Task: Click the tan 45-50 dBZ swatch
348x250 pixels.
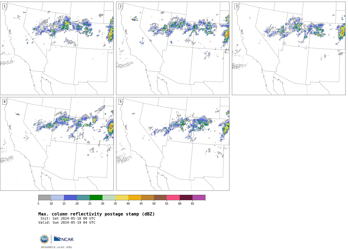Action: point(147,198)
